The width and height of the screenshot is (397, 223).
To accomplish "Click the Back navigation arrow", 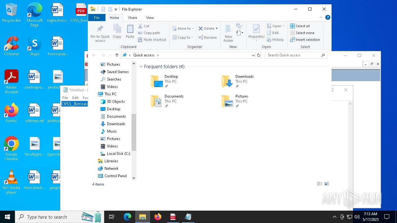I will pos(94,55).
